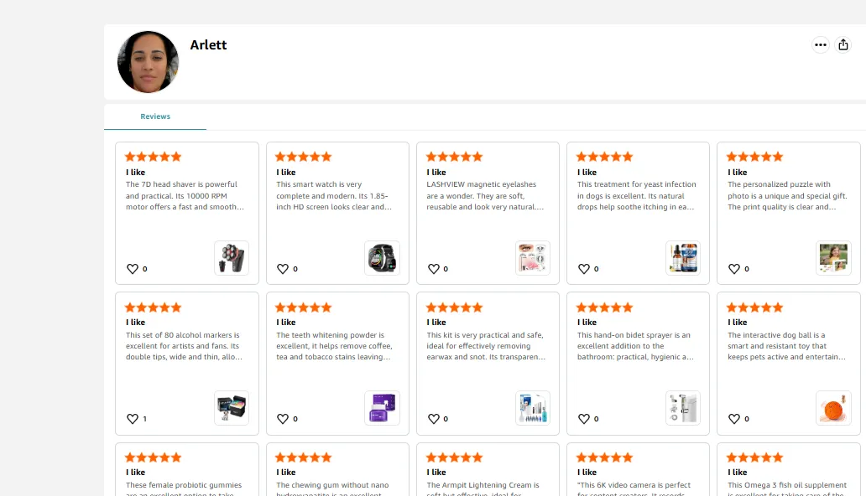Image resolution: width=866 pixels, height=496 pixels.
Task: Click the share profile icon
Action: (843, 45)
